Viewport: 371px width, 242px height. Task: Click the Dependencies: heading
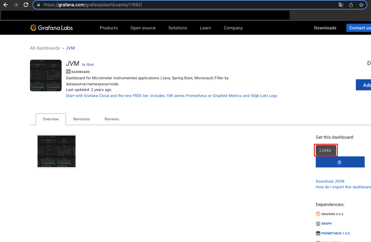[330, 204]
